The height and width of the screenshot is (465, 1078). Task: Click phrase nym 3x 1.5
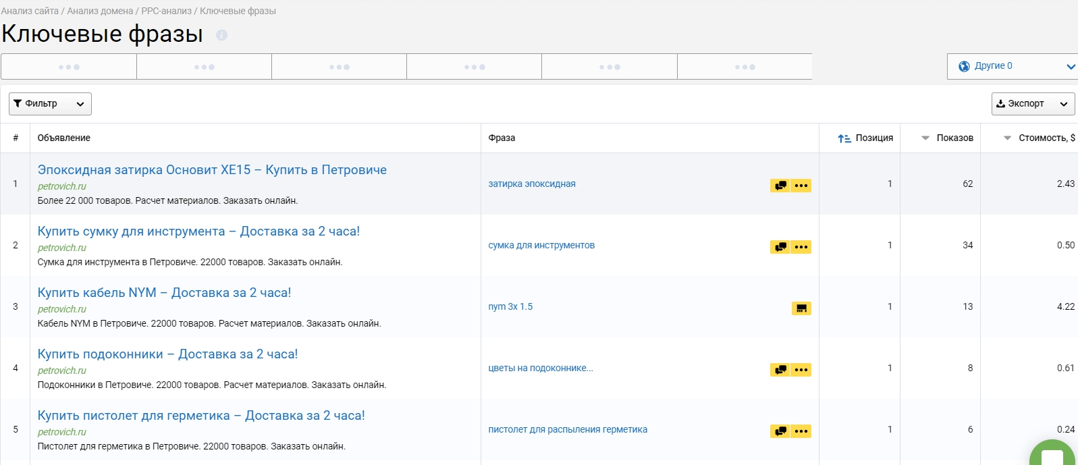click(x=510, y=306)
